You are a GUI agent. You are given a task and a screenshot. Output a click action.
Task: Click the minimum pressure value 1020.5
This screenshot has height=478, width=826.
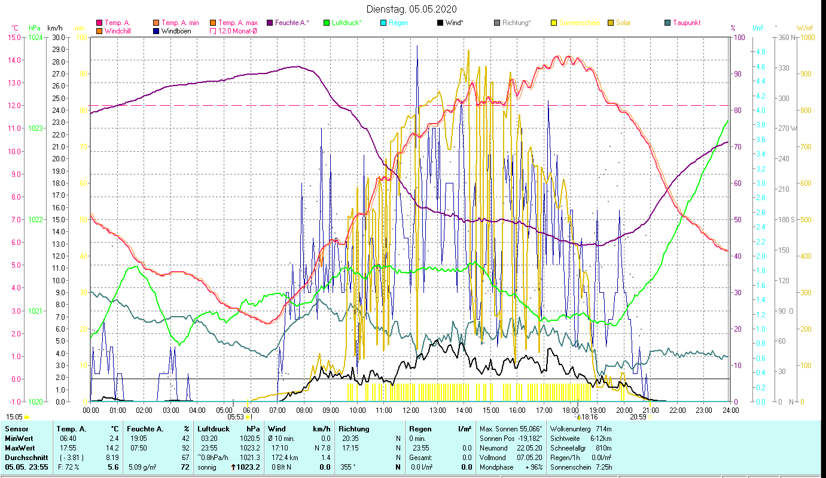coord(250,439)
